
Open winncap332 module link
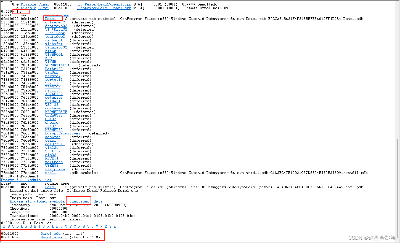click(56, 47)
